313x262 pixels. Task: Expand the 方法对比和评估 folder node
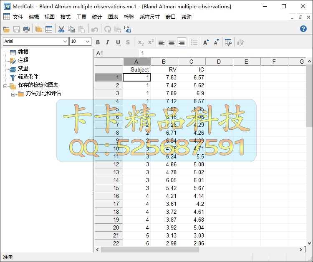click(13, 94)
